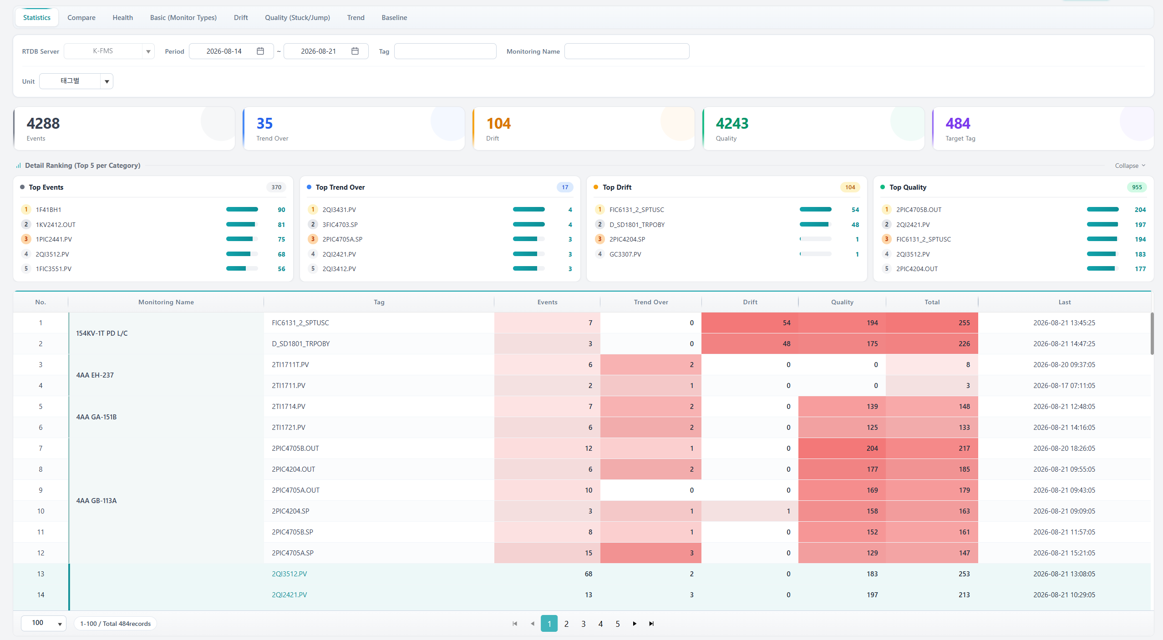Viewport: 1163px width, 640px height.
Task: Switch to the Statistics tab
Action: (x=37, y=18)
